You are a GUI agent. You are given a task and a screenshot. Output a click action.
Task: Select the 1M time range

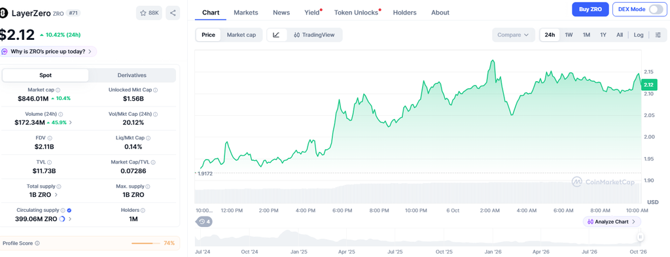[586, 35]
